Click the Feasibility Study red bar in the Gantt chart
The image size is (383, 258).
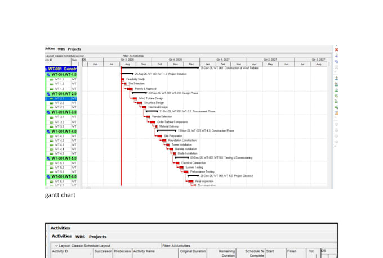123,79
